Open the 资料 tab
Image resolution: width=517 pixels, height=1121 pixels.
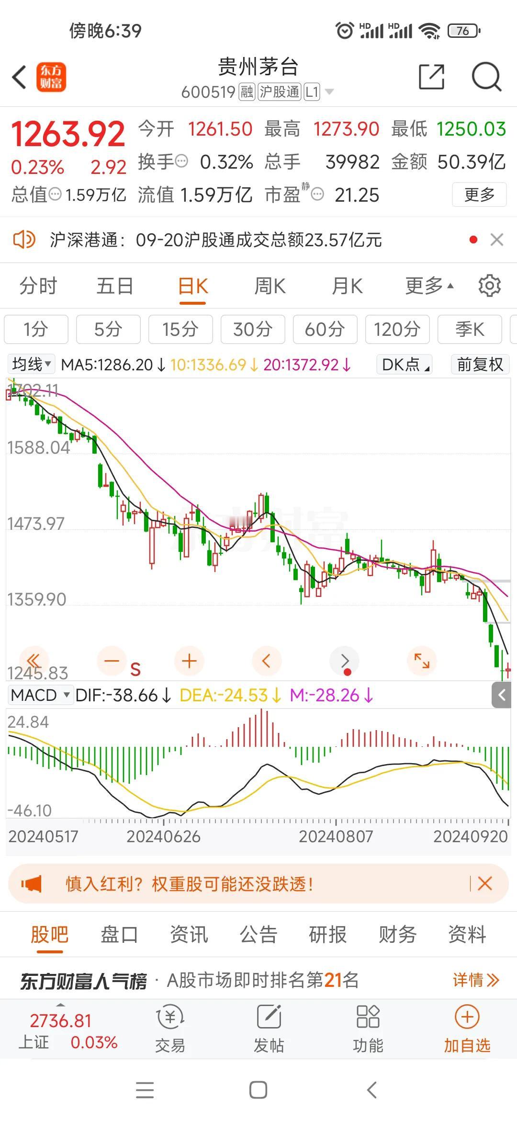(x=467, y=934)
